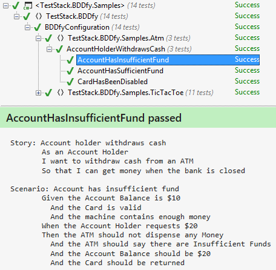Collapse the TestStack.BDDfy namespace node
This screenshot has height=270, width=276.
(17, 16)
